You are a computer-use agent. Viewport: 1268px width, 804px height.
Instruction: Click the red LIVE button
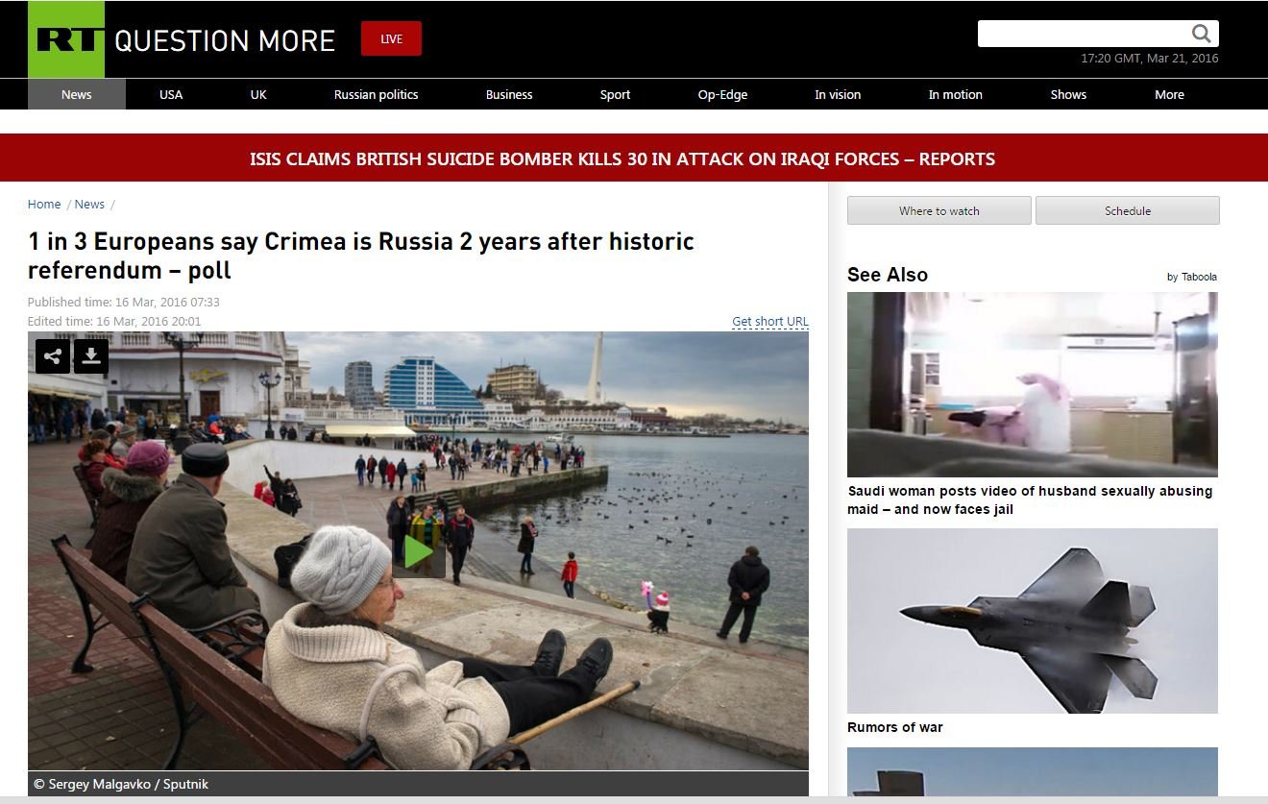tap(391, 38)
